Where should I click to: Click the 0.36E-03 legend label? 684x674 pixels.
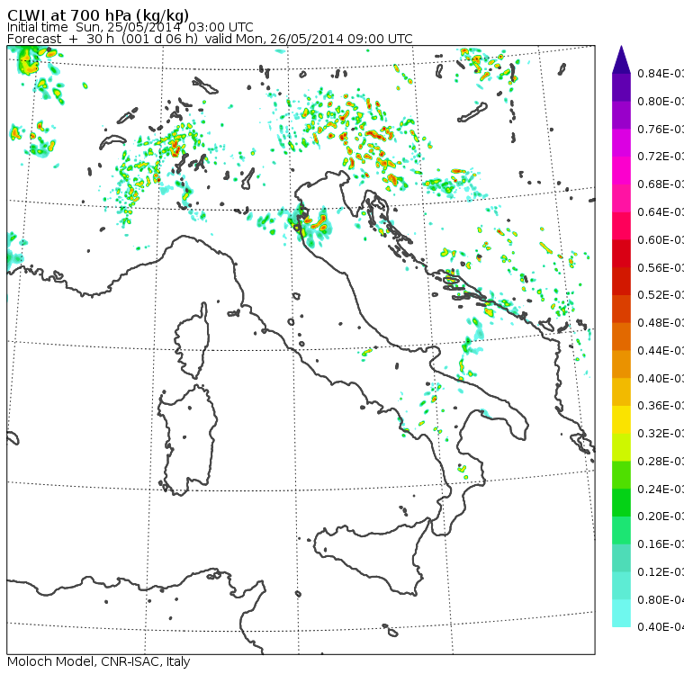point(661,406)
